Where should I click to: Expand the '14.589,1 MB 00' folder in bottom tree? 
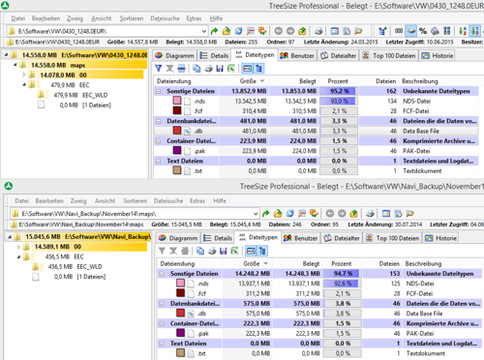[x=18, y=247]
